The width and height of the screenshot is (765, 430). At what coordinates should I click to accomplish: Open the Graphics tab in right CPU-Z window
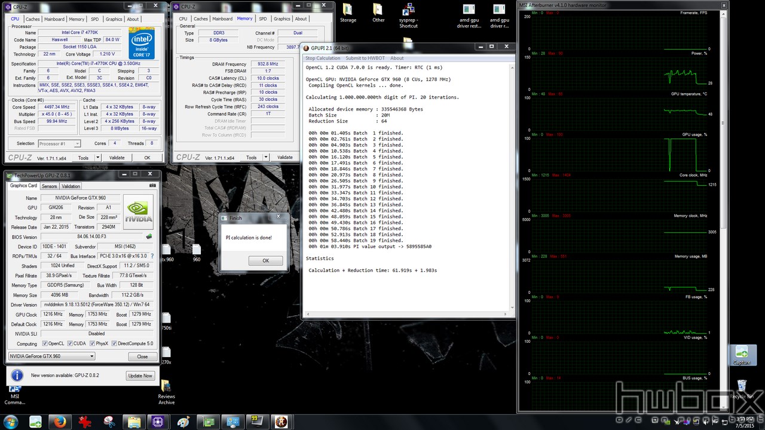point(282,19)
